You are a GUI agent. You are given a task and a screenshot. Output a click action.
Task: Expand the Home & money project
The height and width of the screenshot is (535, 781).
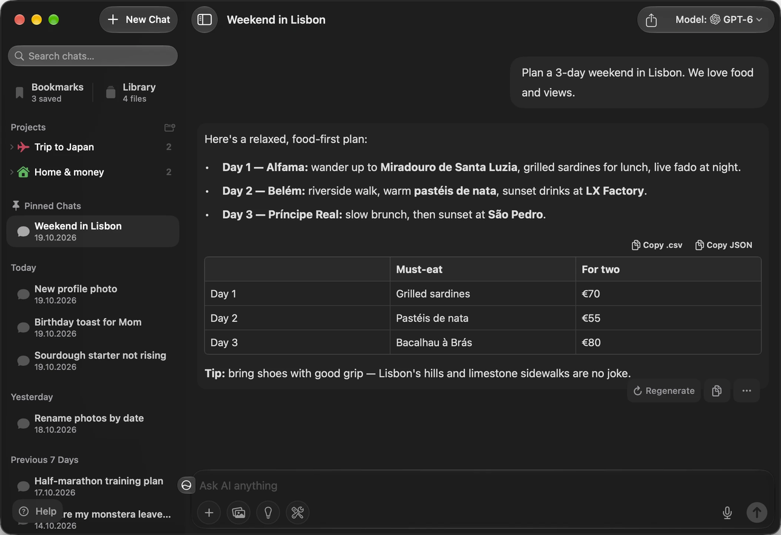12,172
